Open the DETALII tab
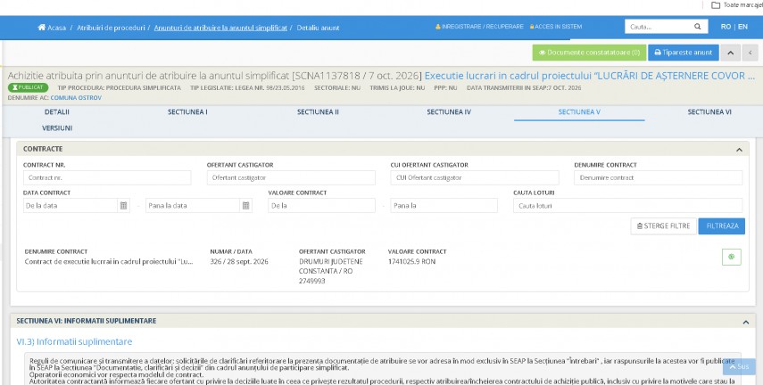This screenshot has height=385, width=763. point(57,111)
